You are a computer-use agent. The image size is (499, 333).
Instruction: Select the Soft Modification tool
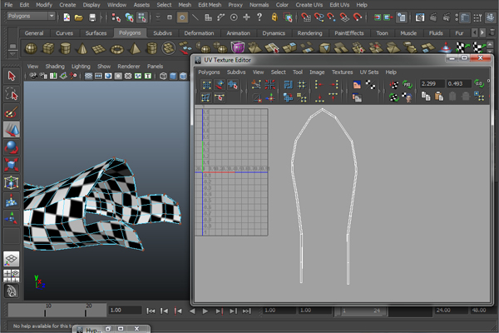pos(12,201)
